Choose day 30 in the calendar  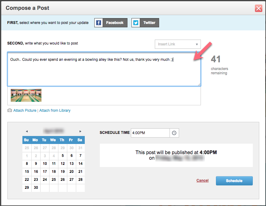pyautogui.click(x=36, y=188)
